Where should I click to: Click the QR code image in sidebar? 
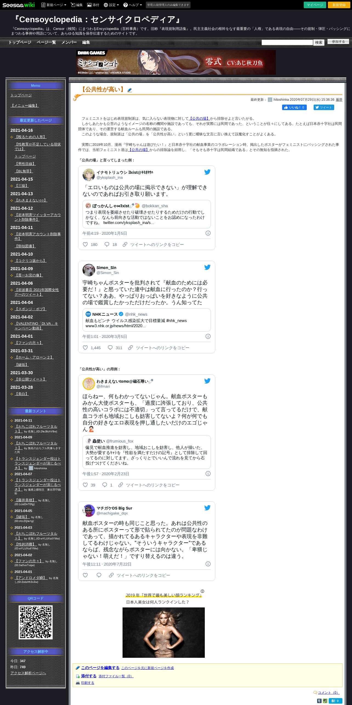click(36, 622)
